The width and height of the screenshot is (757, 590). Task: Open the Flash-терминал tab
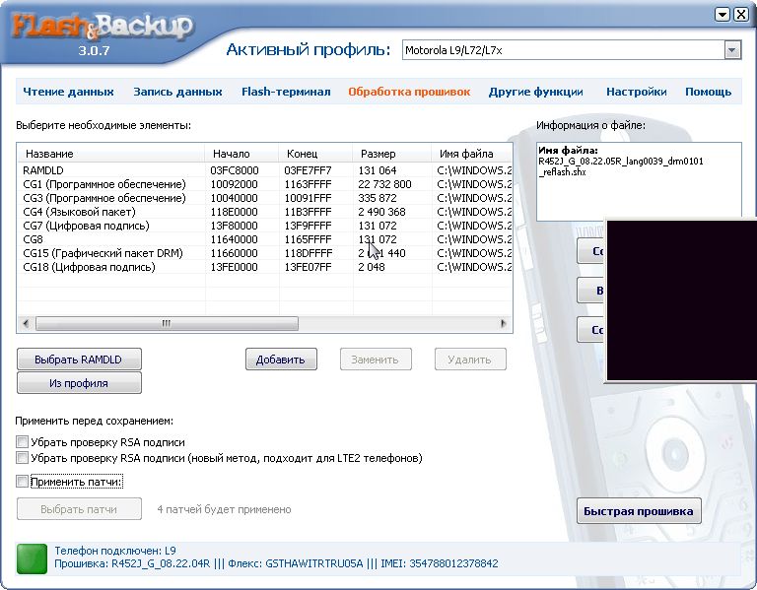coord(286,92)
